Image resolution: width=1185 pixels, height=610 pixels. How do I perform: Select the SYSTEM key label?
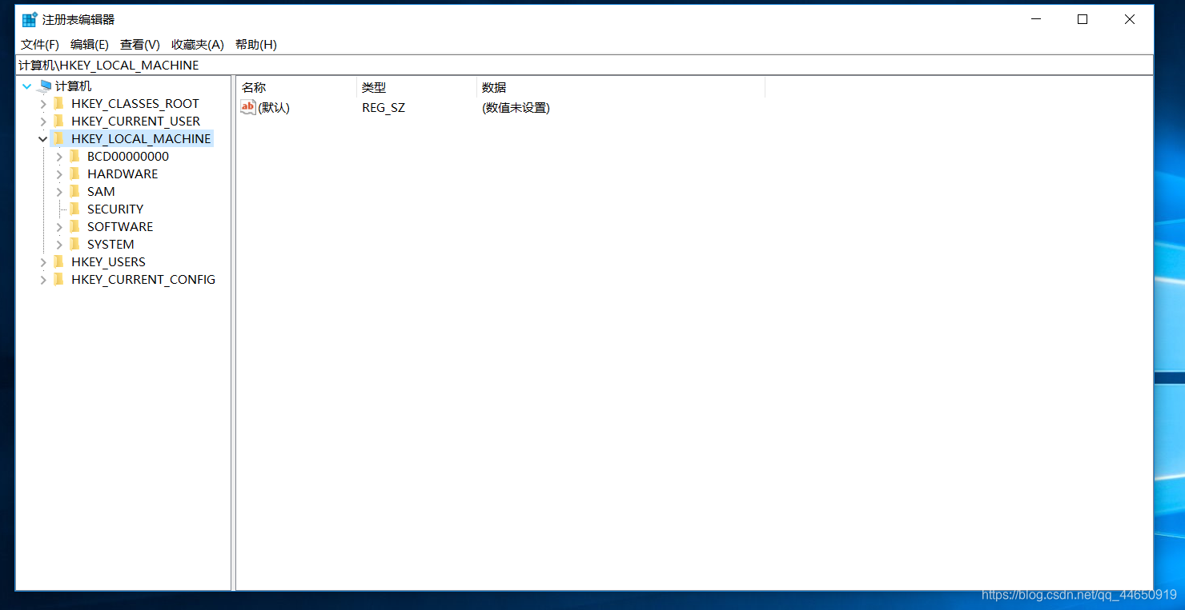tap(110, 245)
